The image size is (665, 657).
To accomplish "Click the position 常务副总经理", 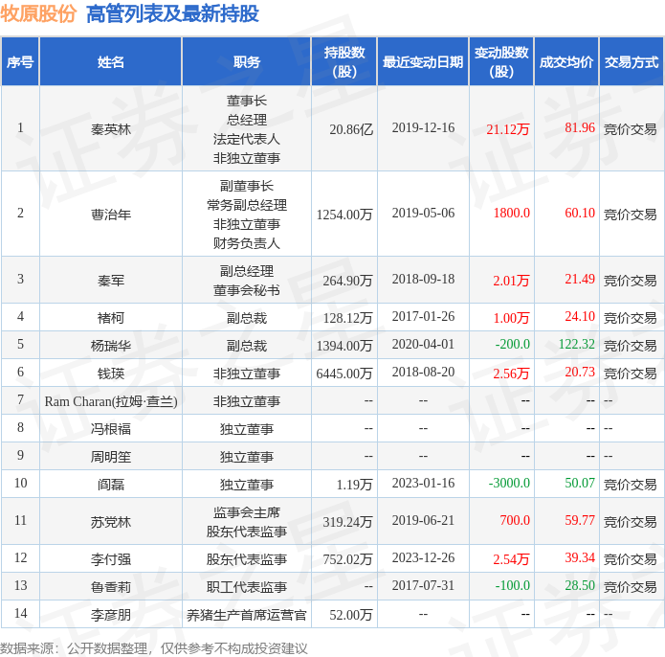I will pyautogui.click(x=247, y=205).
